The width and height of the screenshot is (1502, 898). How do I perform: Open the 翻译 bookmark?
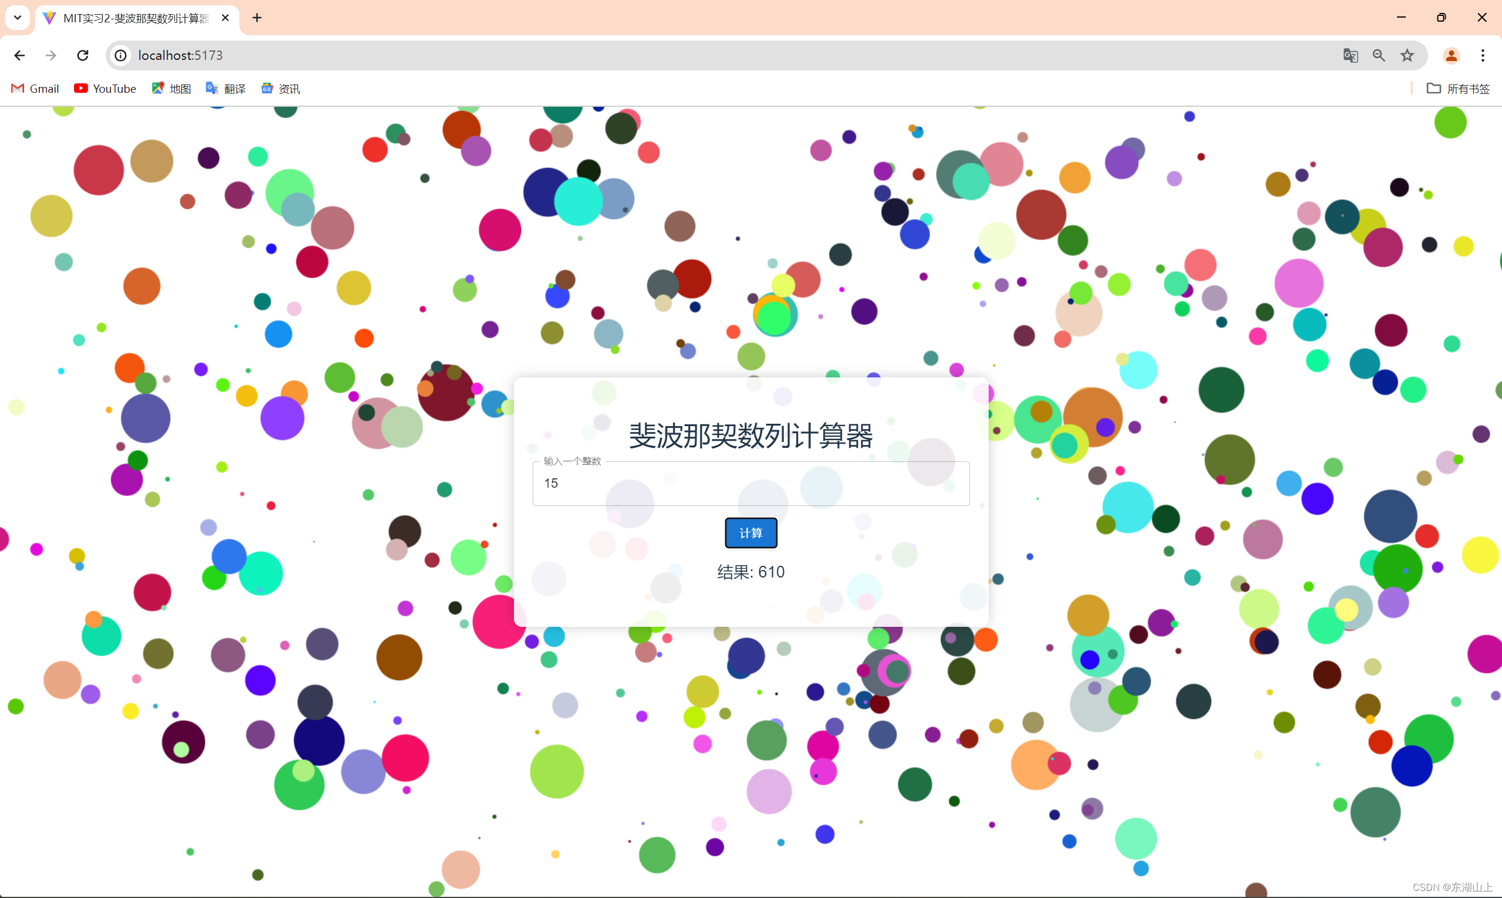pyautogui.click(x=226, y=89)
